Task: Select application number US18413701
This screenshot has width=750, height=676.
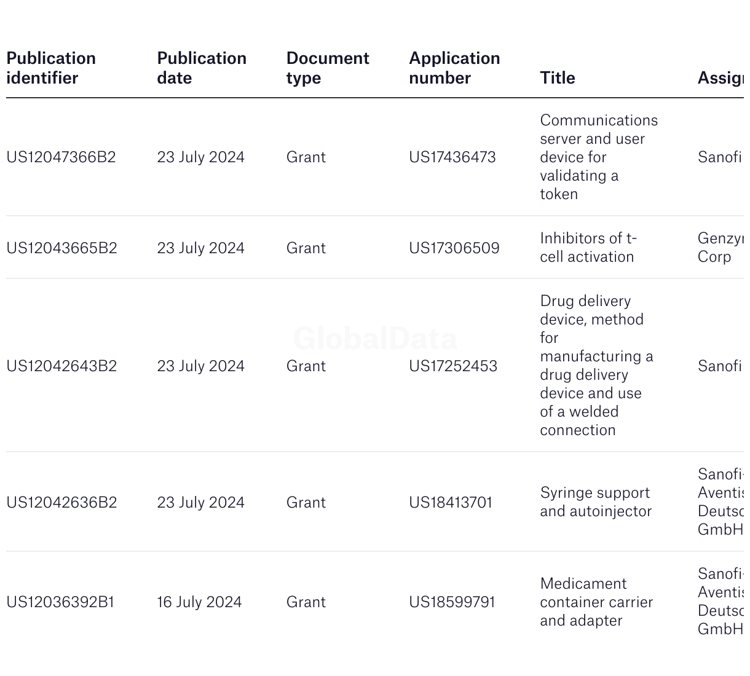Action: [451, 503]
